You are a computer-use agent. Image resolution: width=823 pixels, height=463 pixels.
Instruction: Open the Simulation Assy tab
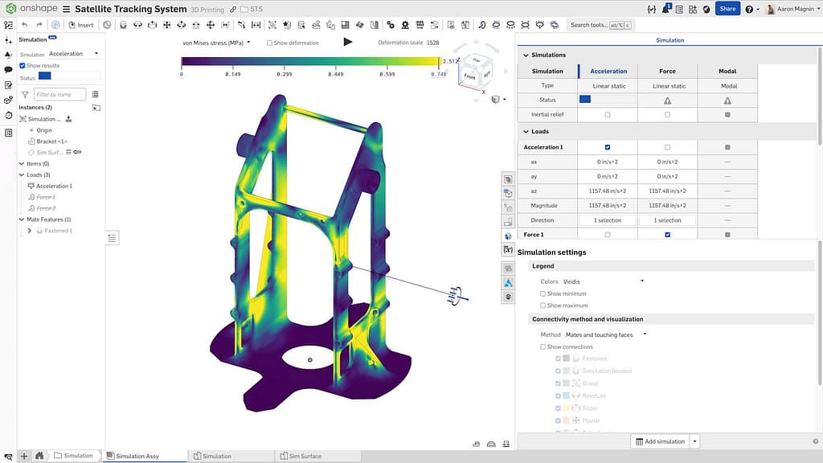click(145, 456)
